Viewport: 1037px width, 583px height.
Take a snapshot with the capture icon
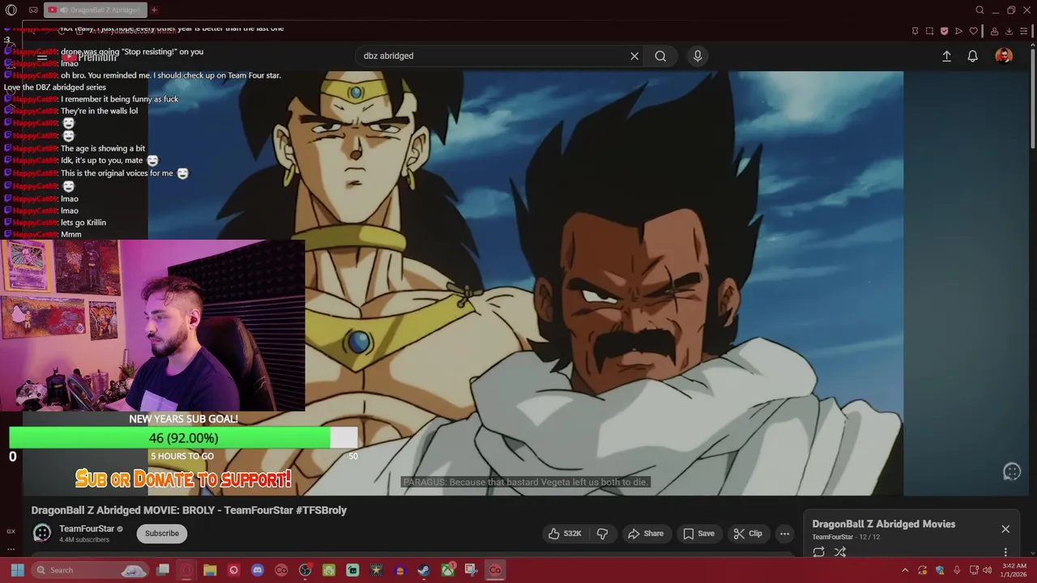[929, 31]
